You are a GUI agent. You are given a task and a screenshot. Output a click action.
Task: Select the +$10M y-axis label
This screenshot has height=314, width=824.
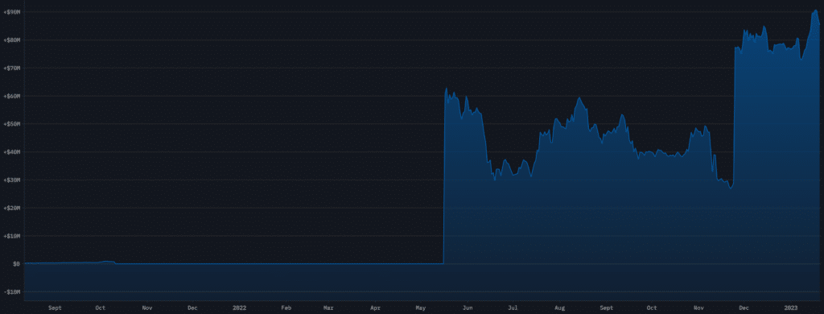point(11,236)
